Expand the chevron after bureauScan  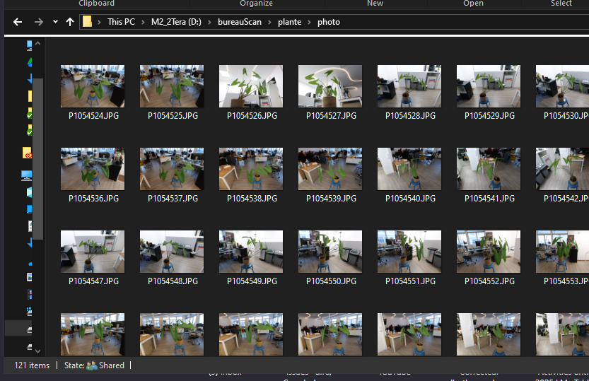coord(269,22)
